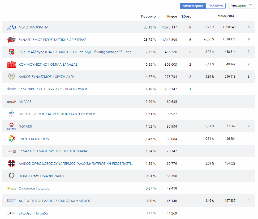Click the 2014 value 154.029
Viewport: 258px width, 219px height.
point(230,163)
